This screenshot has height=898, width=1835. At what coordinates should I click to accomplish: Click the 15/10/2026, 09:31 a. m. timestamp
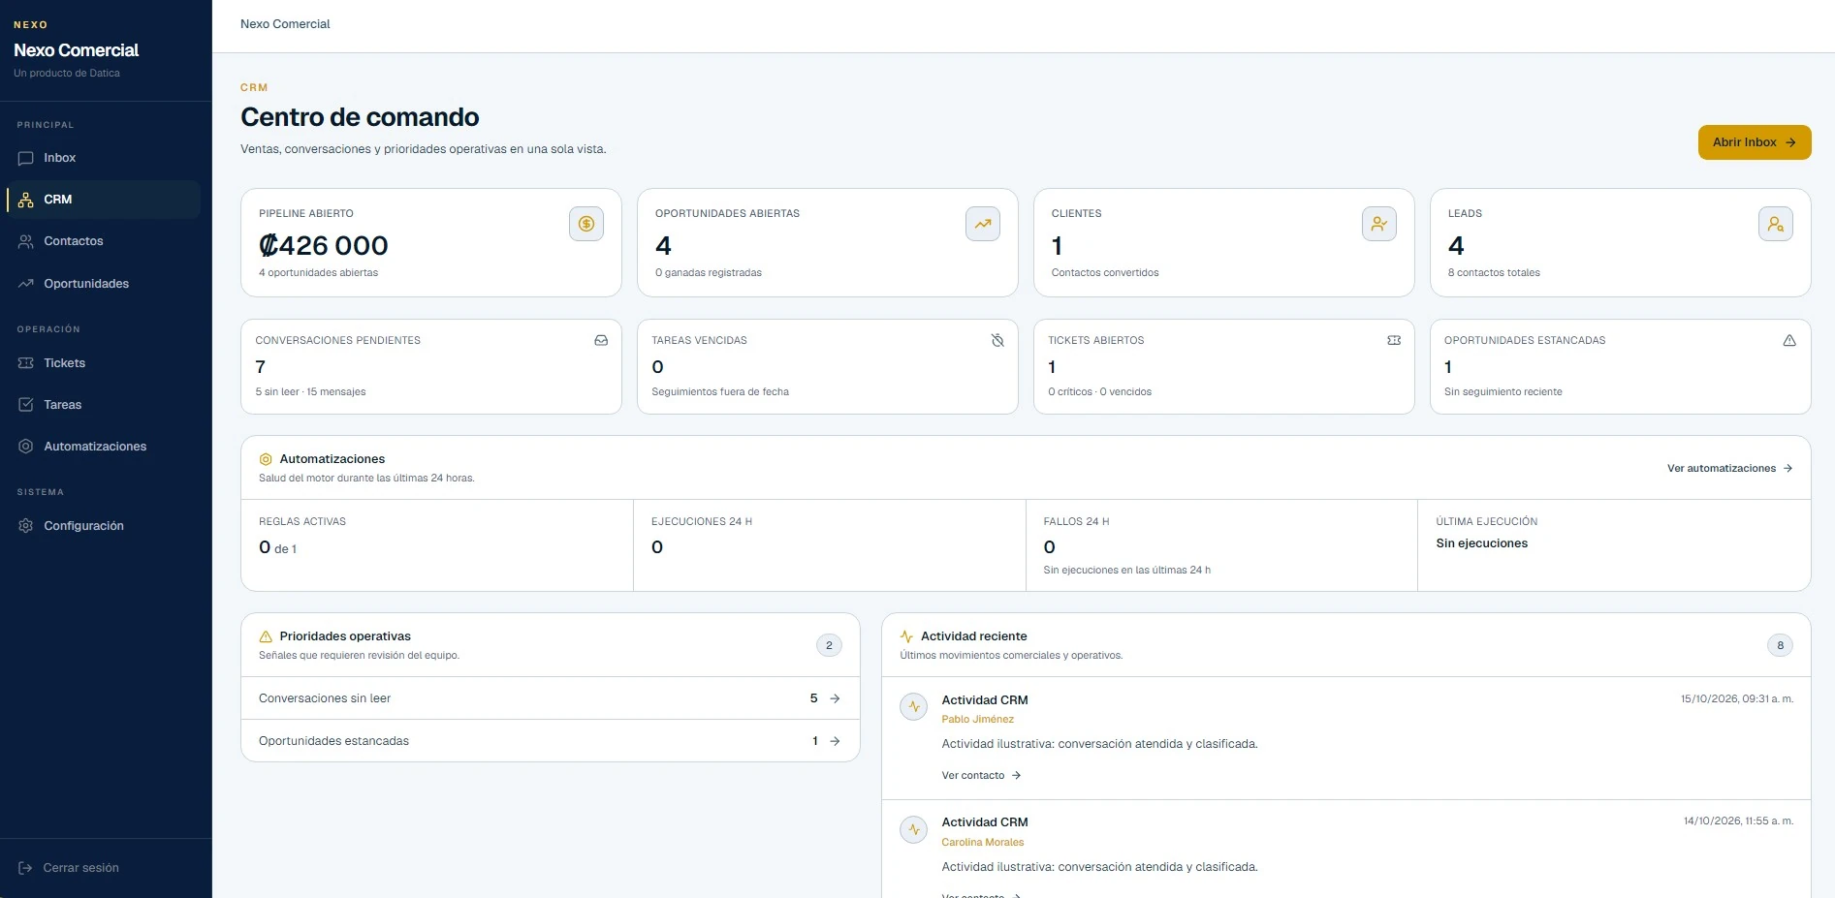click(1736, 699)
